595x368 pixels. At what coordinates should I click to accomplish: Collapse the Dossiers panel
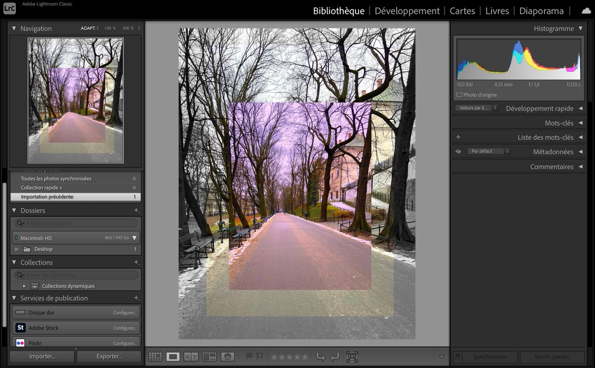(14, 210)
